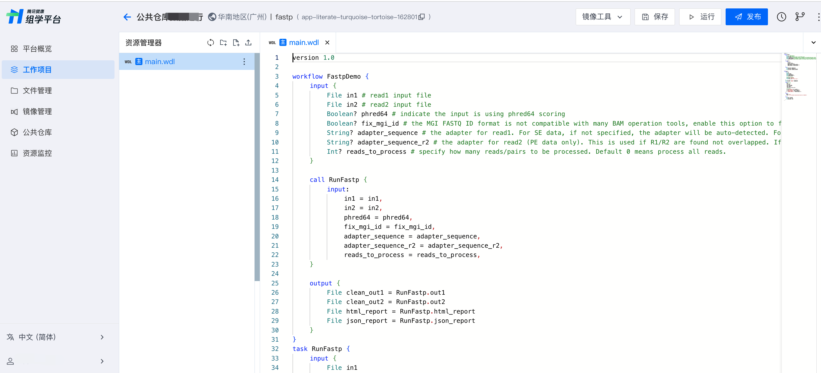Viewport: 821px width, 373px height.
Task: Create a new folder in resource manager
Action: coord(223,42)
